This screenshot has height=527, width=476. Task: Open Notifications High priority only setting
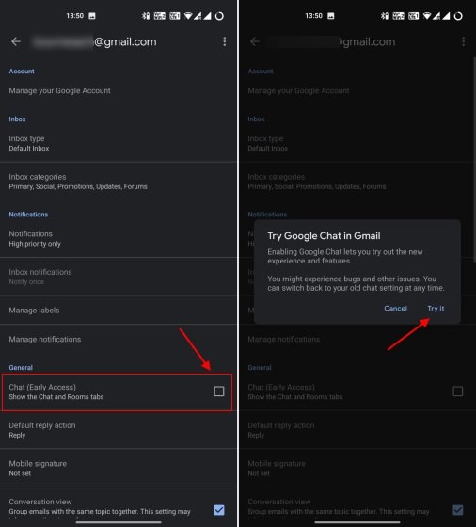tap(119, 239)
